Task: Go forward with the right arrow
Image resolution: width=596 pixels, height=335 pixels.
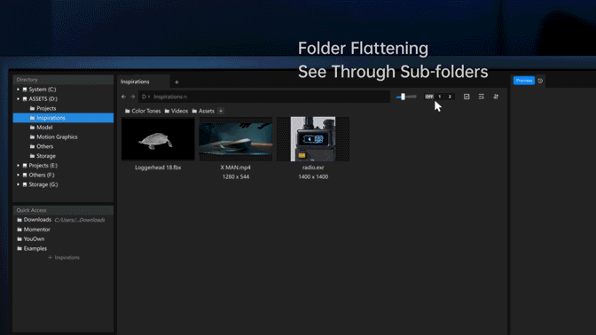Action: [133, 97]
